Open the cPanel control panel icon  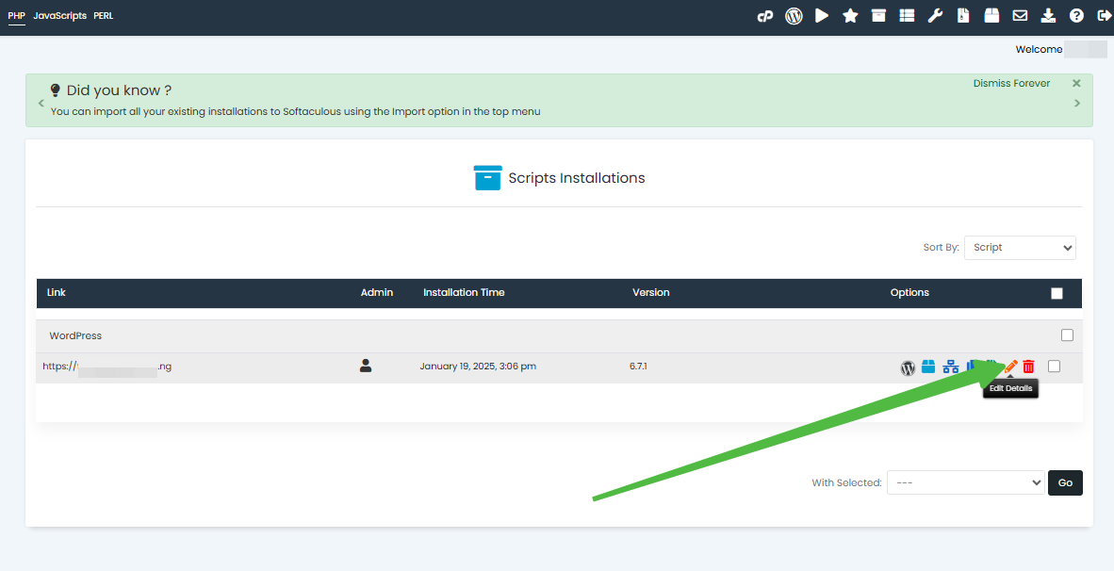point(765,16)
